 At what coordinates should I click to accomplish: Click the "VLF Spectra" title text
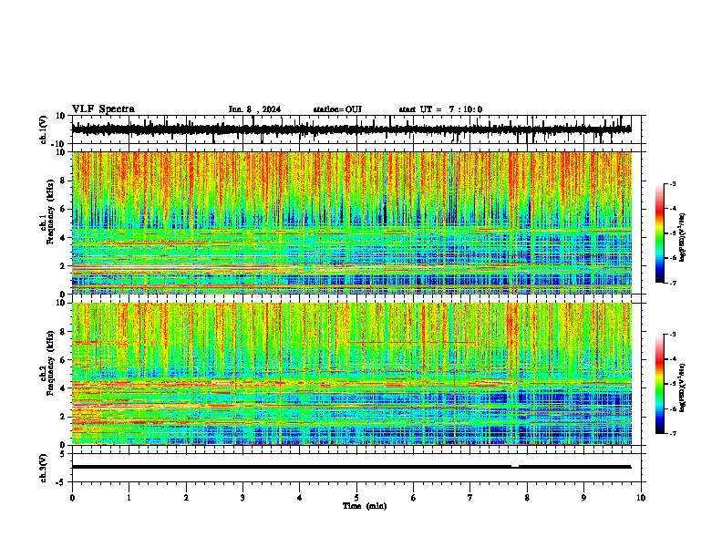pyautogui.click(x=103, y=109)
